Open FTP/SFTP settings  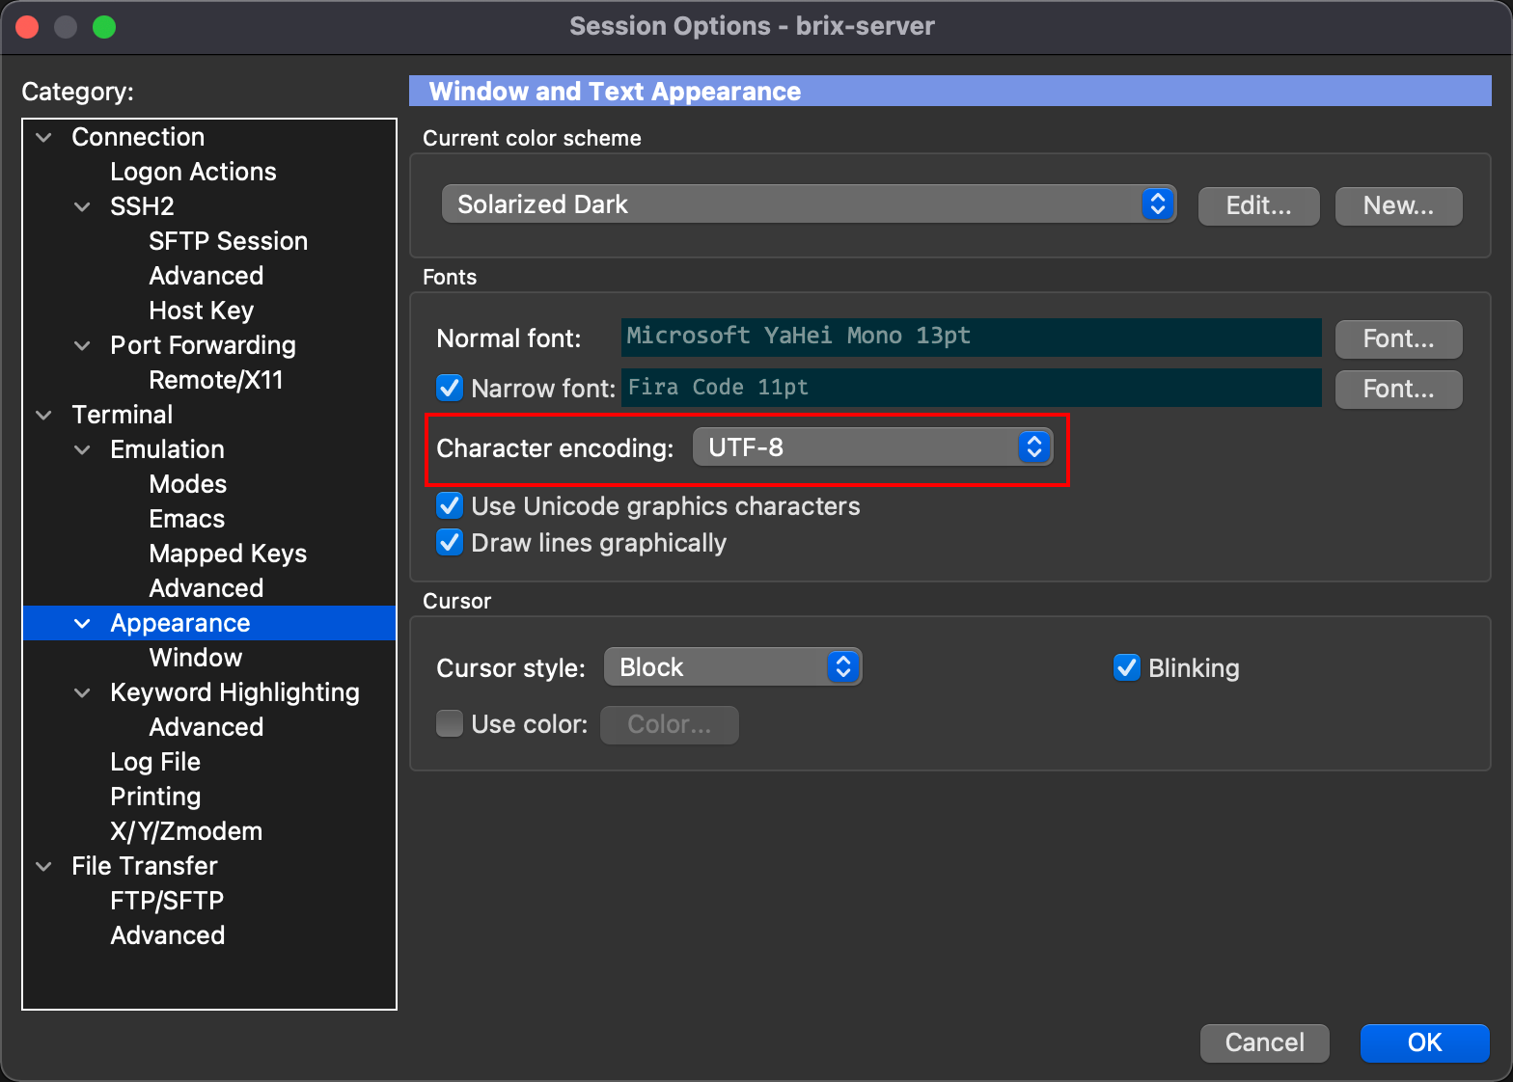[167, 901]
